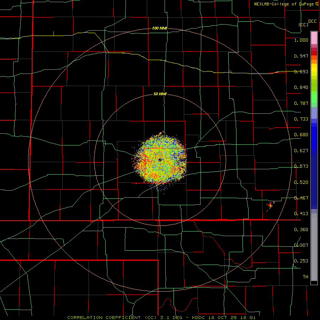Click the 1.000 value on the color scale
The image size is (320, 320).
[x=301, y=40]
